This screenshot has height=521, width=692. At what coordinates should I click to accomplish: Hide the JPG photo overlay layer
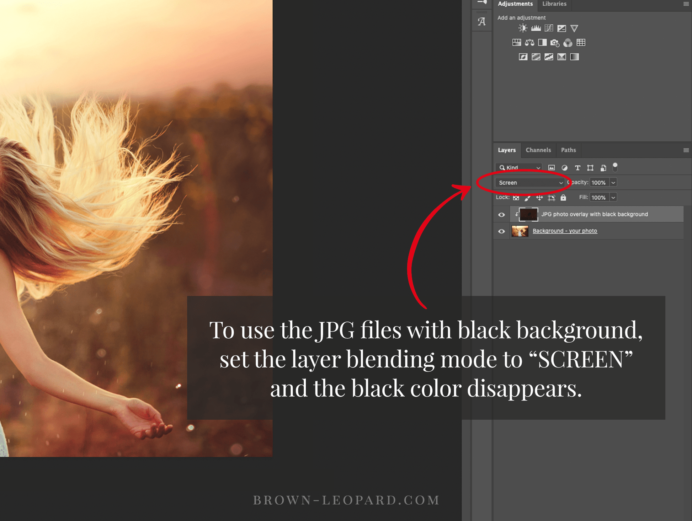(x=501, y=215)
